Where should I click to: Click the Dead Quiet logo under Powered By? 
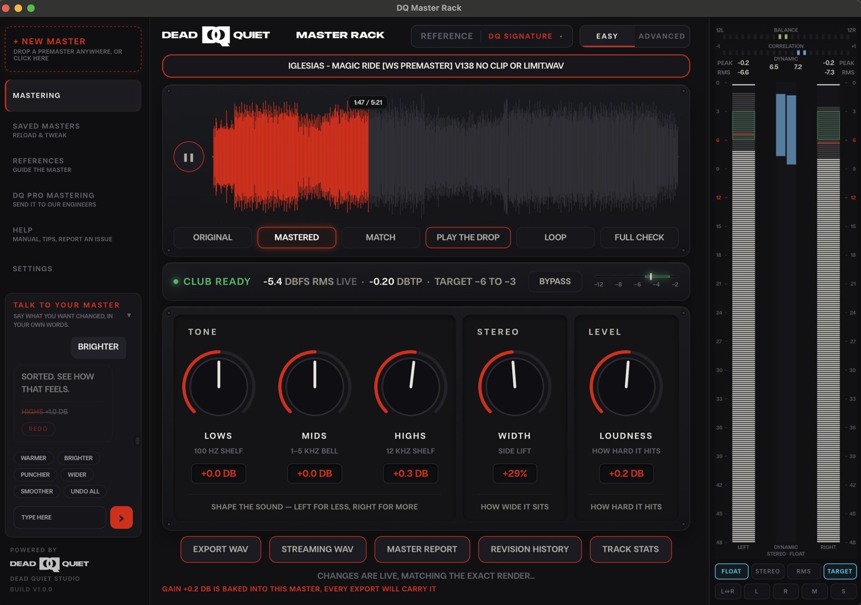[x=50, y=564]
